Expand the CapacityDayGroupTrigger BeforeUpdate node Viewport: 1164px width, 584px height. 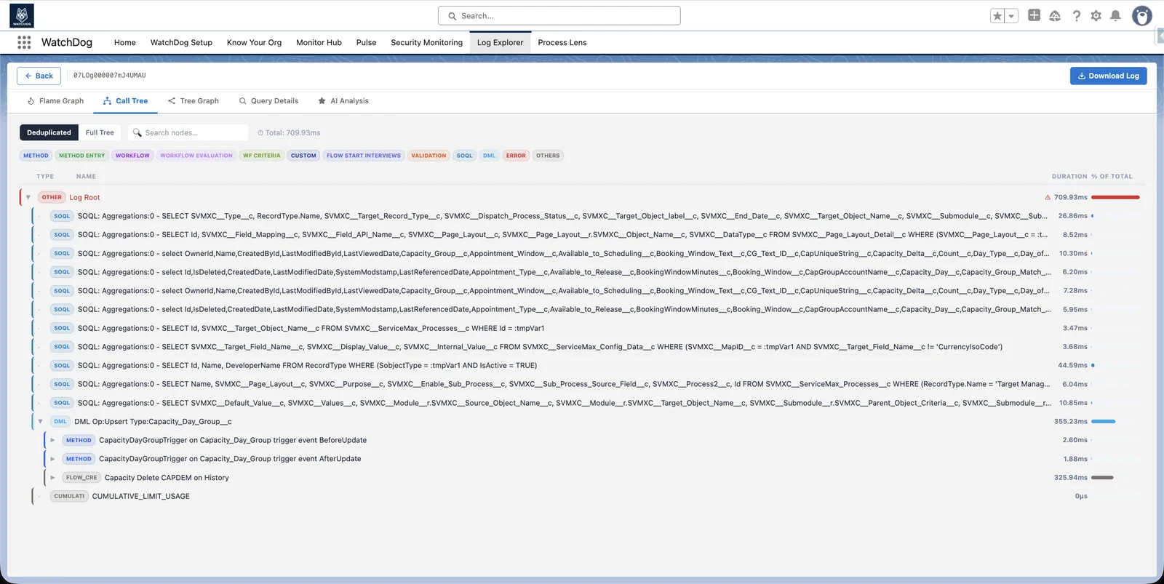point(52,440)
